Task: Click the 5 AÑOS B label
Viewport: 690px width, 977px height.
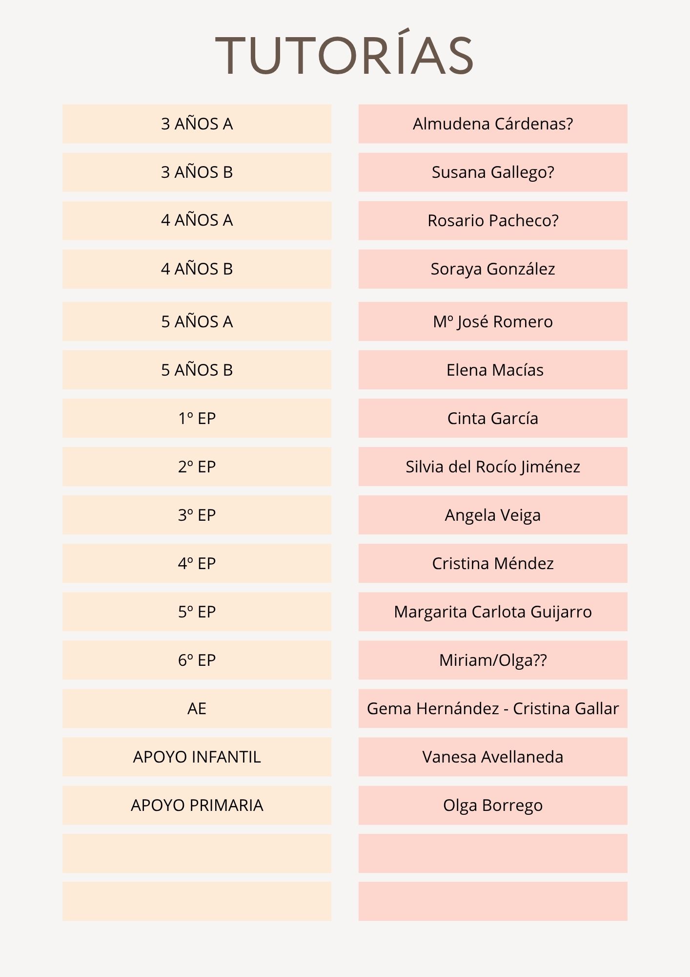Action: [x=197, y=370]
